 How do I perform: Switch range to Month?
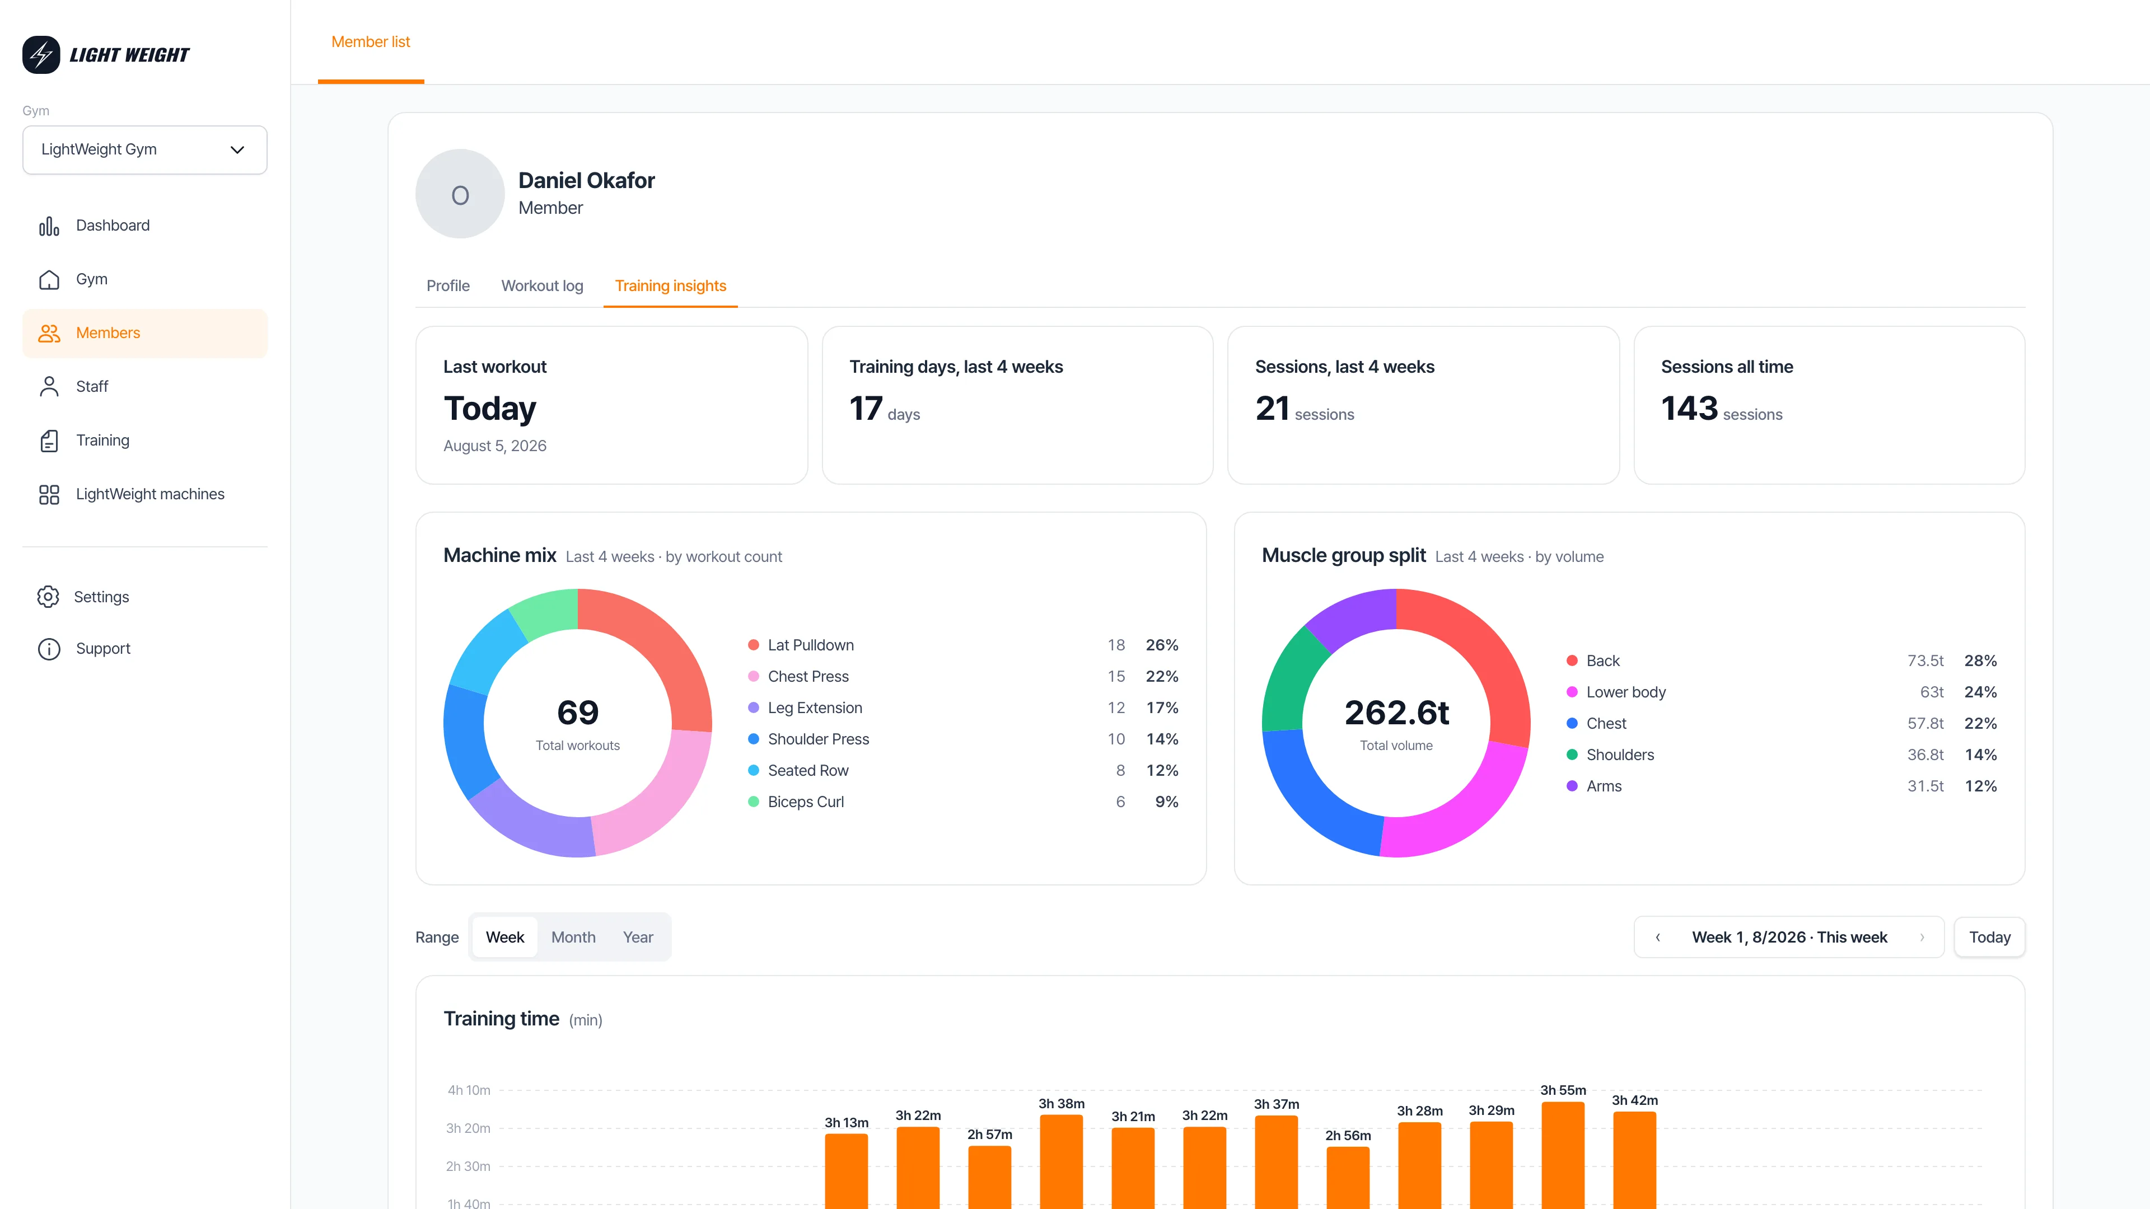(573, 937)
